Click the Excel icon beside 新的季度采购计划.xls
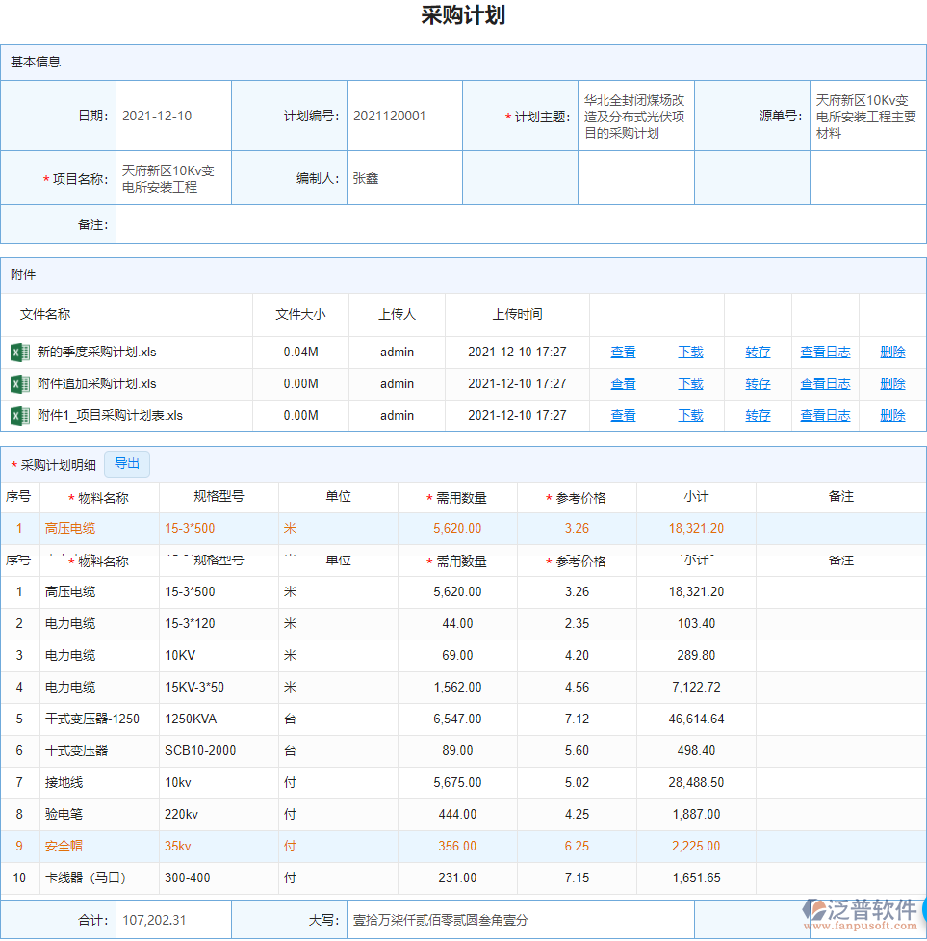The height and width of the screenshot is (941, 927). pyautogui.click(x=19, y=352)
